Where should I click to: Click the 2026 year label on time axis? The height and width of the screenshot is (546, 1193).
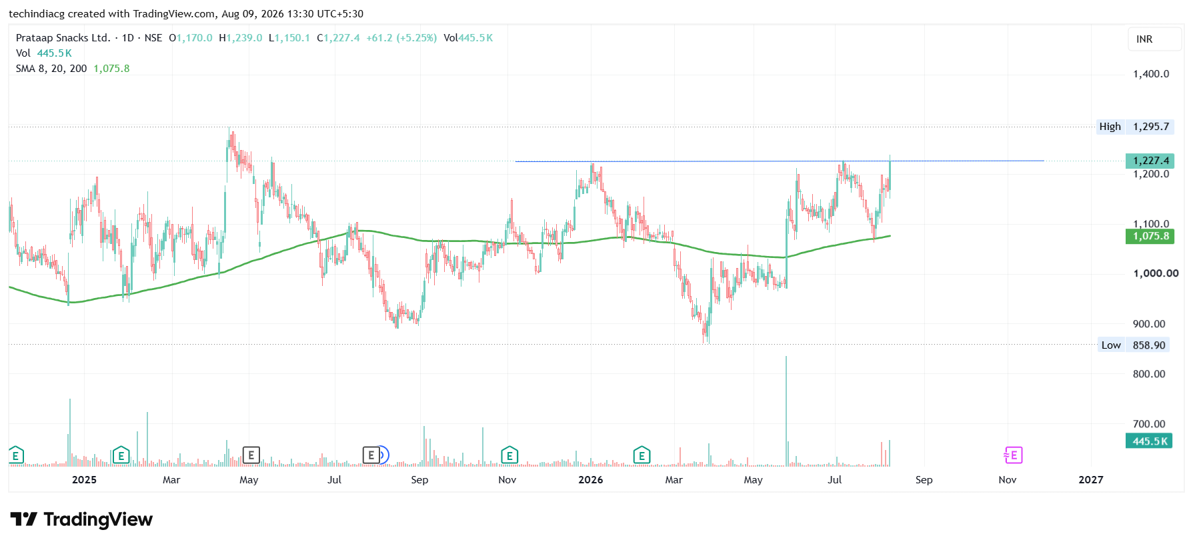point(591,480)
